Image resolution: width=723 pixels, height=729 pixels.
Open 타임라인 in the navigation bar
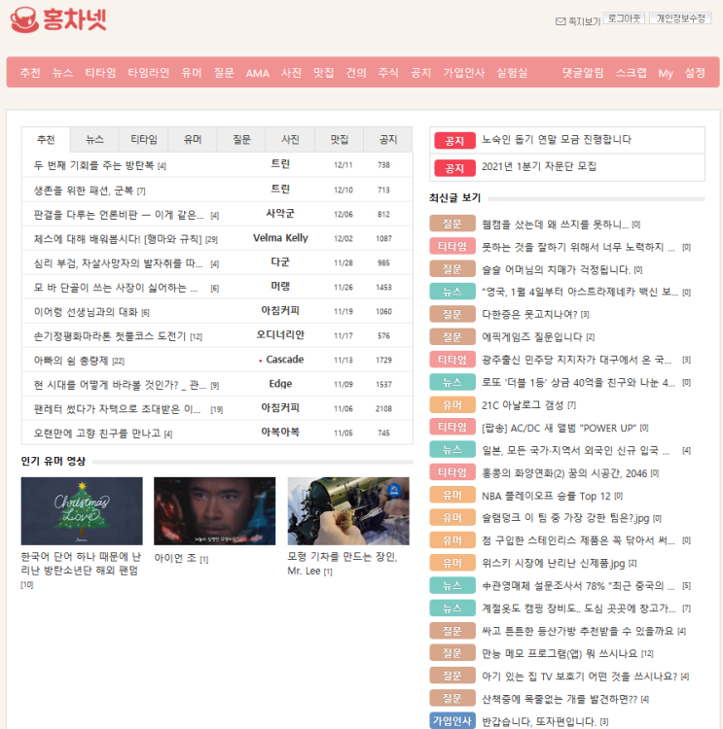click(x=148, y=73)
